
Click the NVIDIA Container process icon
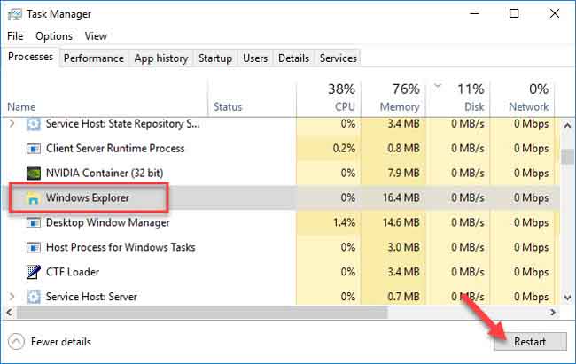point(34,173)
